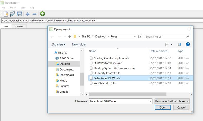Click the dialog Forward navigation arrow

[x=59, y=37]
